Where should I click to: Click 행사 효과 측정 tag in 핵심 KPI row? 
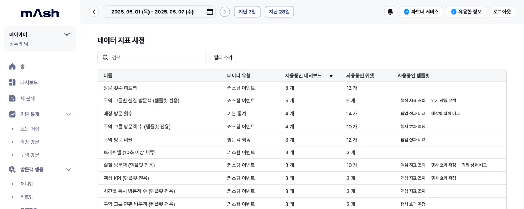(444, 178)
